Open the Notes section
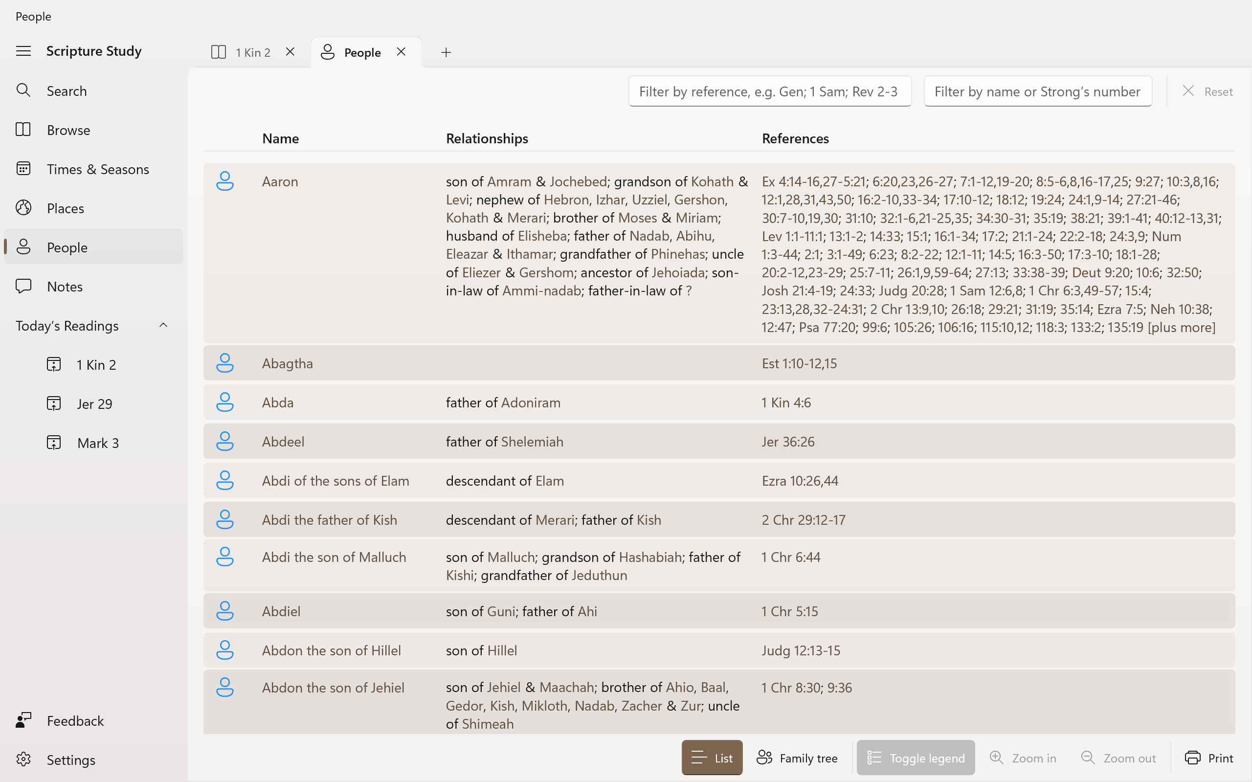Image resolution: width=1252 pixels, height=782 pixels. [93, 287]
